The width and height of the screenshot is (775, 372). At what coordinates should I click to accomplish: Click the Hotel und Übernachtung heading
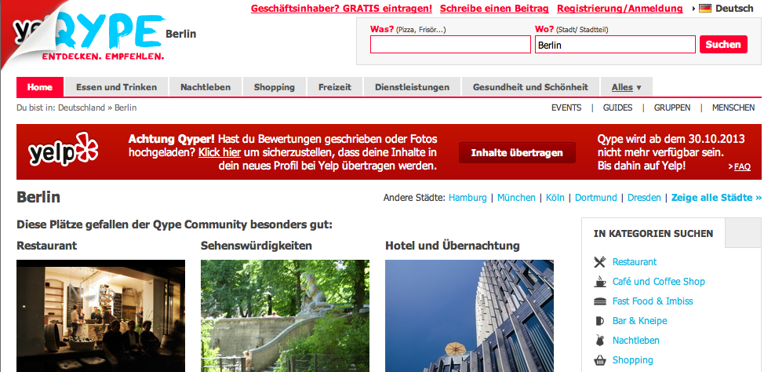point(453,246)
